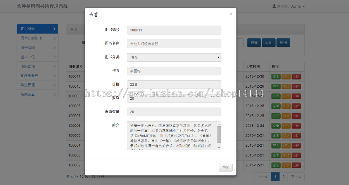Image resolution: width=349 pixels, height=185 pixels.
Task: Open 管理员管理 in the sidebar menu
Action: click(37, 76)
